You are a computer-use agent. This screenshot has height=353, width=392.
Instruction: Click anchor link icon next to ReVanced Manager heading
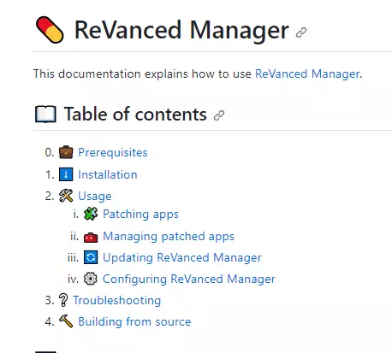[x=301, y=32]
